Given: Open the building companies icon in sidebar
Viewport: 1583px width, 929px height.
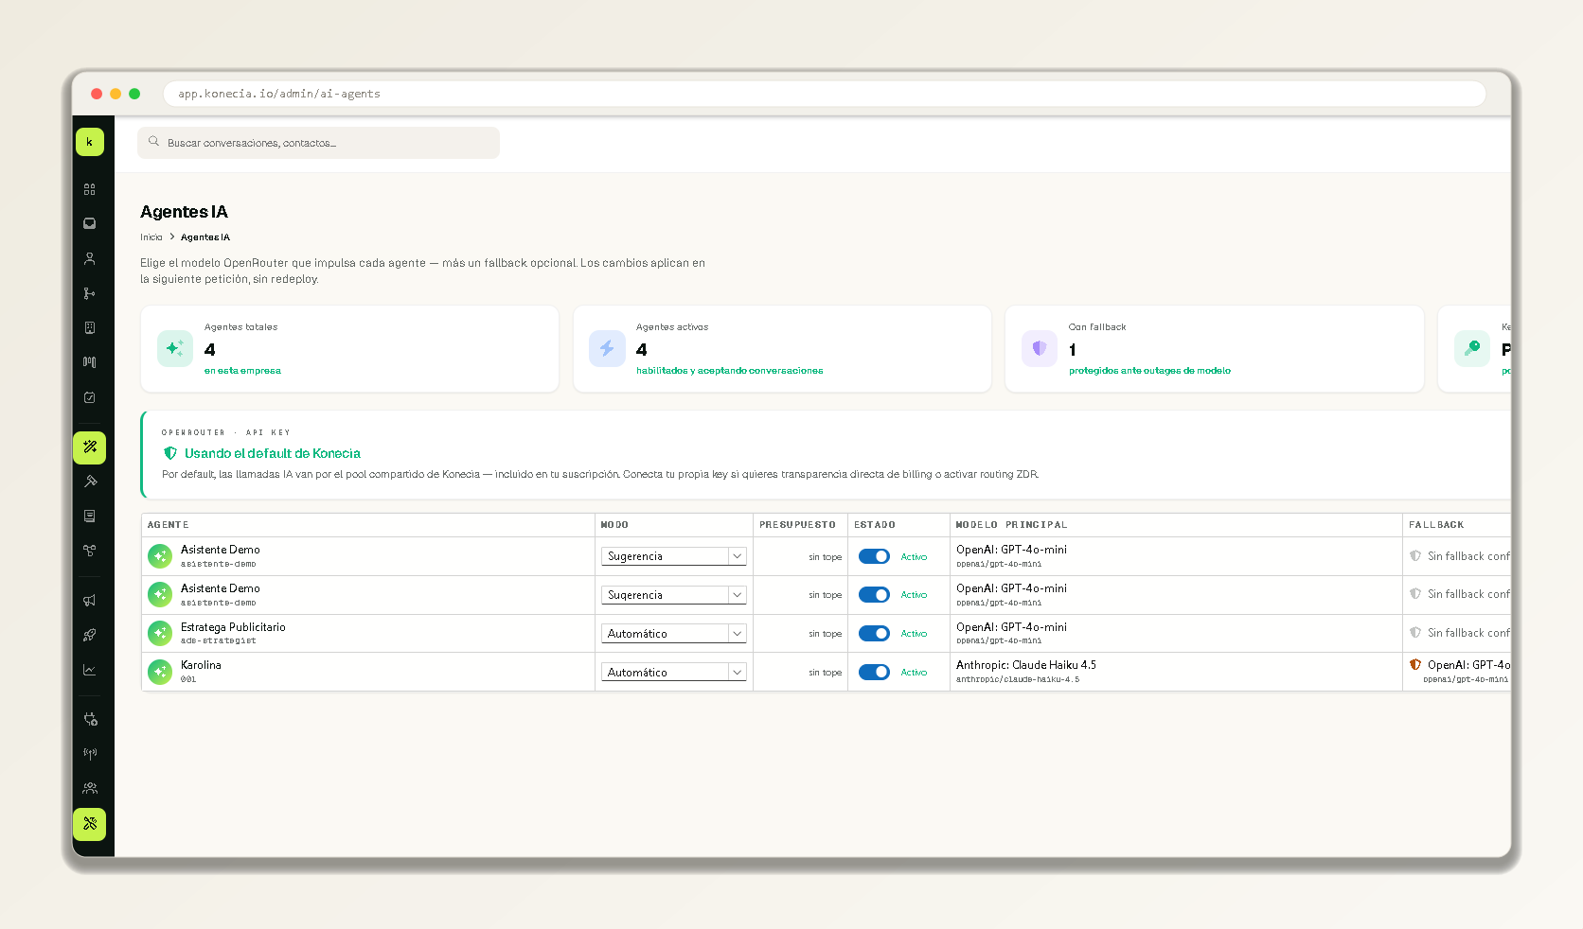Looking at the screenshot, I should coord(90,328).
